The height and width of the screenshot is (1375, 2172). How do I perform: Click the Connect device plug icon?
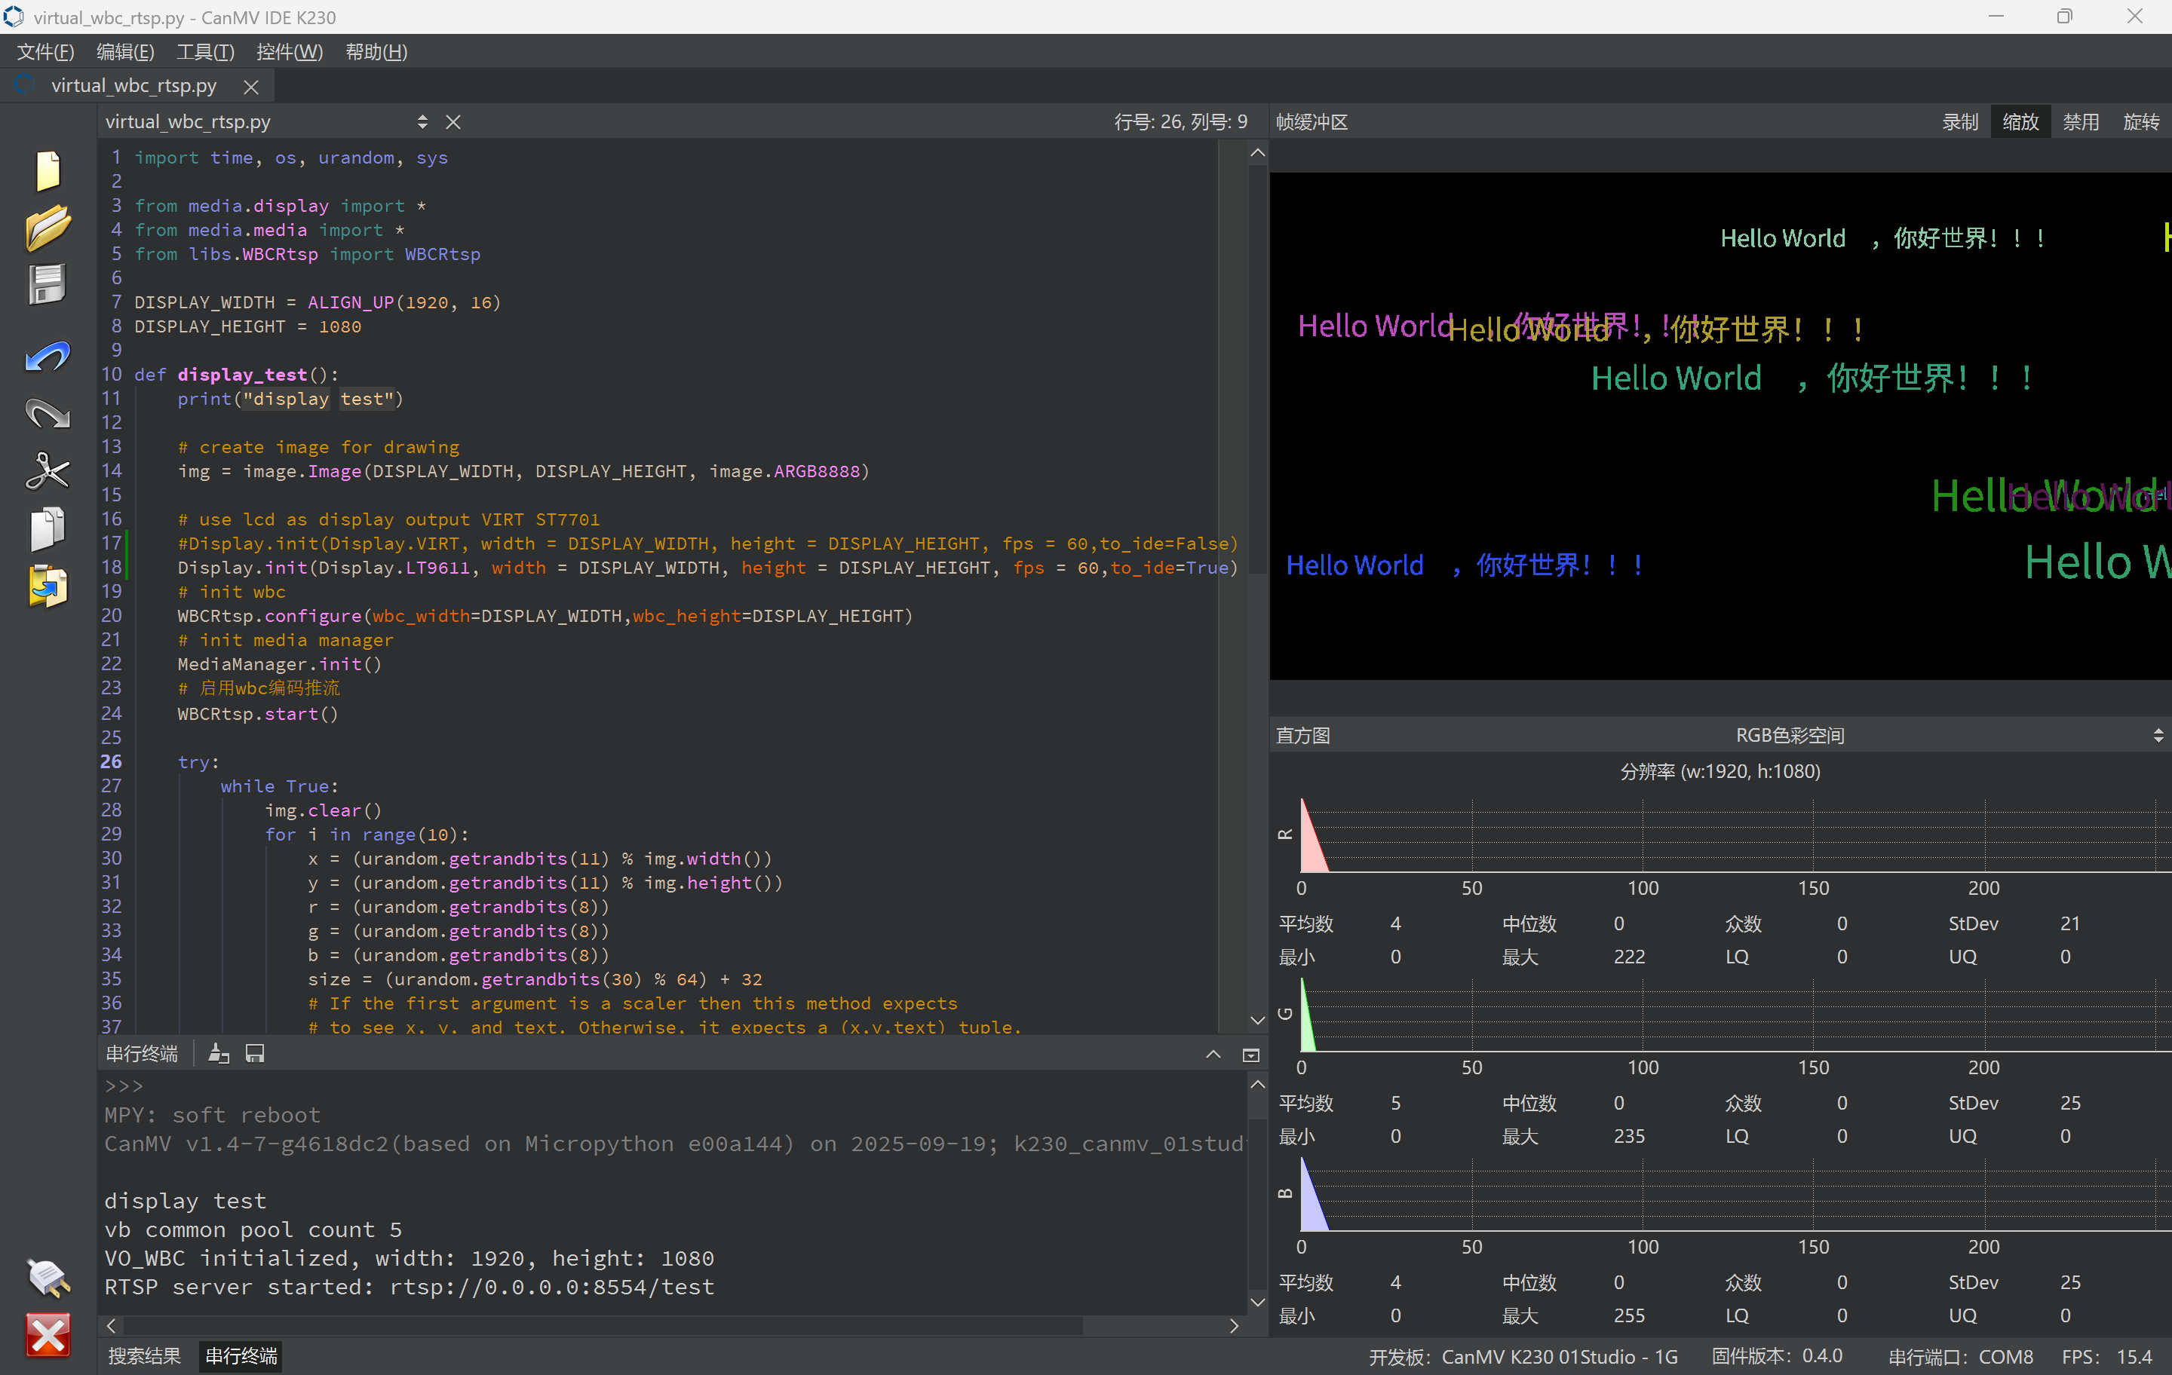click(x=48, y=1278)
